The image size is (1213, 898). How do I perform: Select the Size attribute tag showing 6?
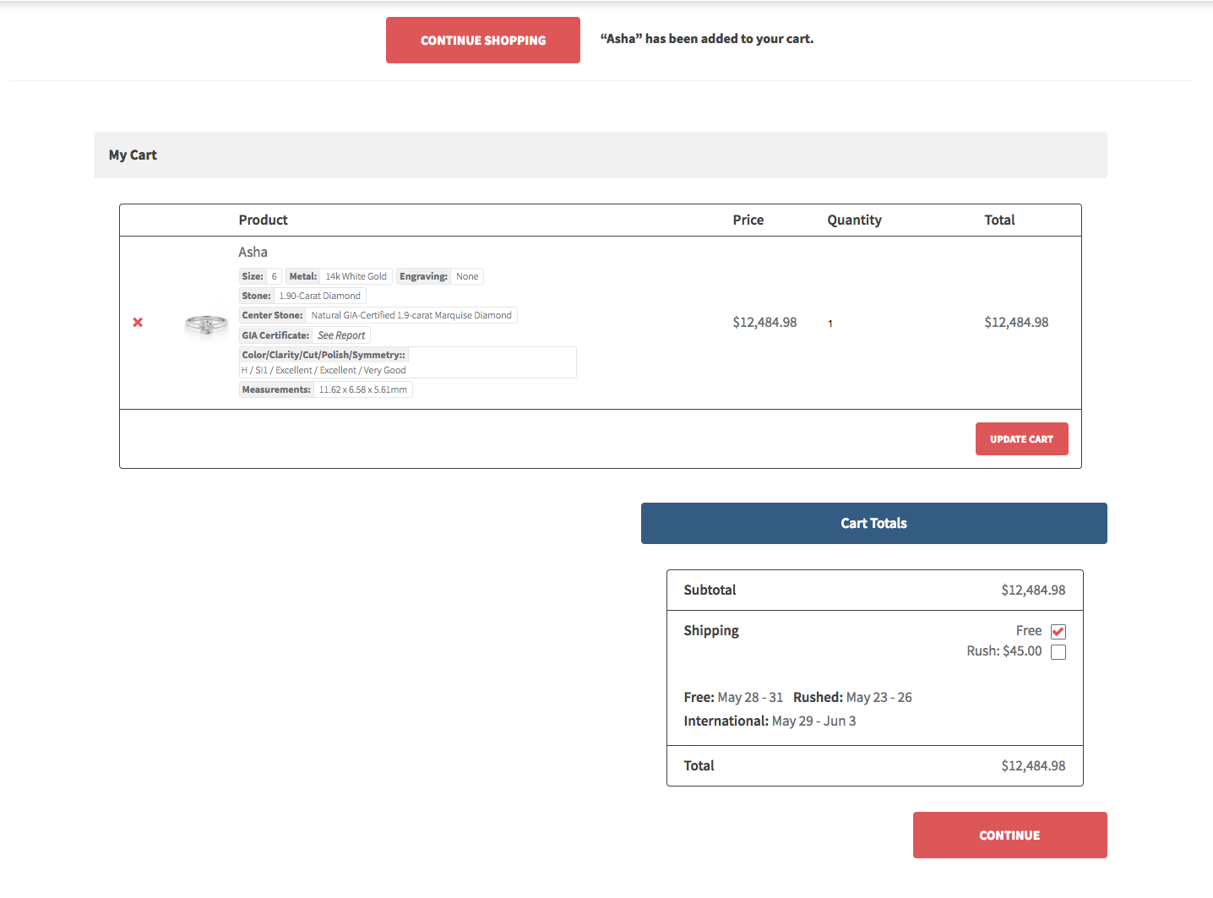click(275, 276)
